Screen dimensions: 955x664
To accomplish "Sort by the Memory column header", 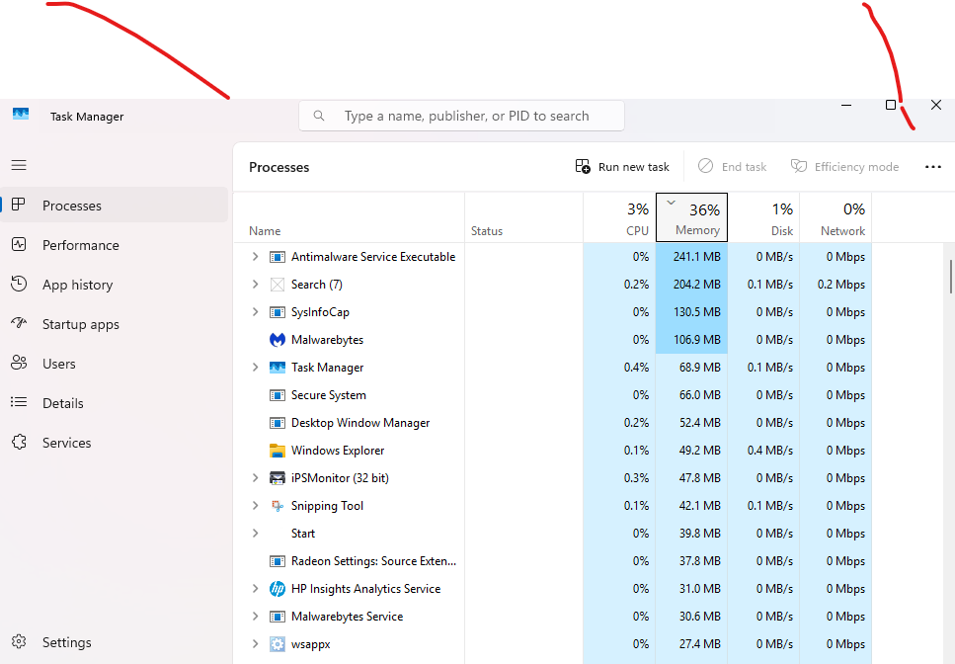I will (x=692, y=217).
